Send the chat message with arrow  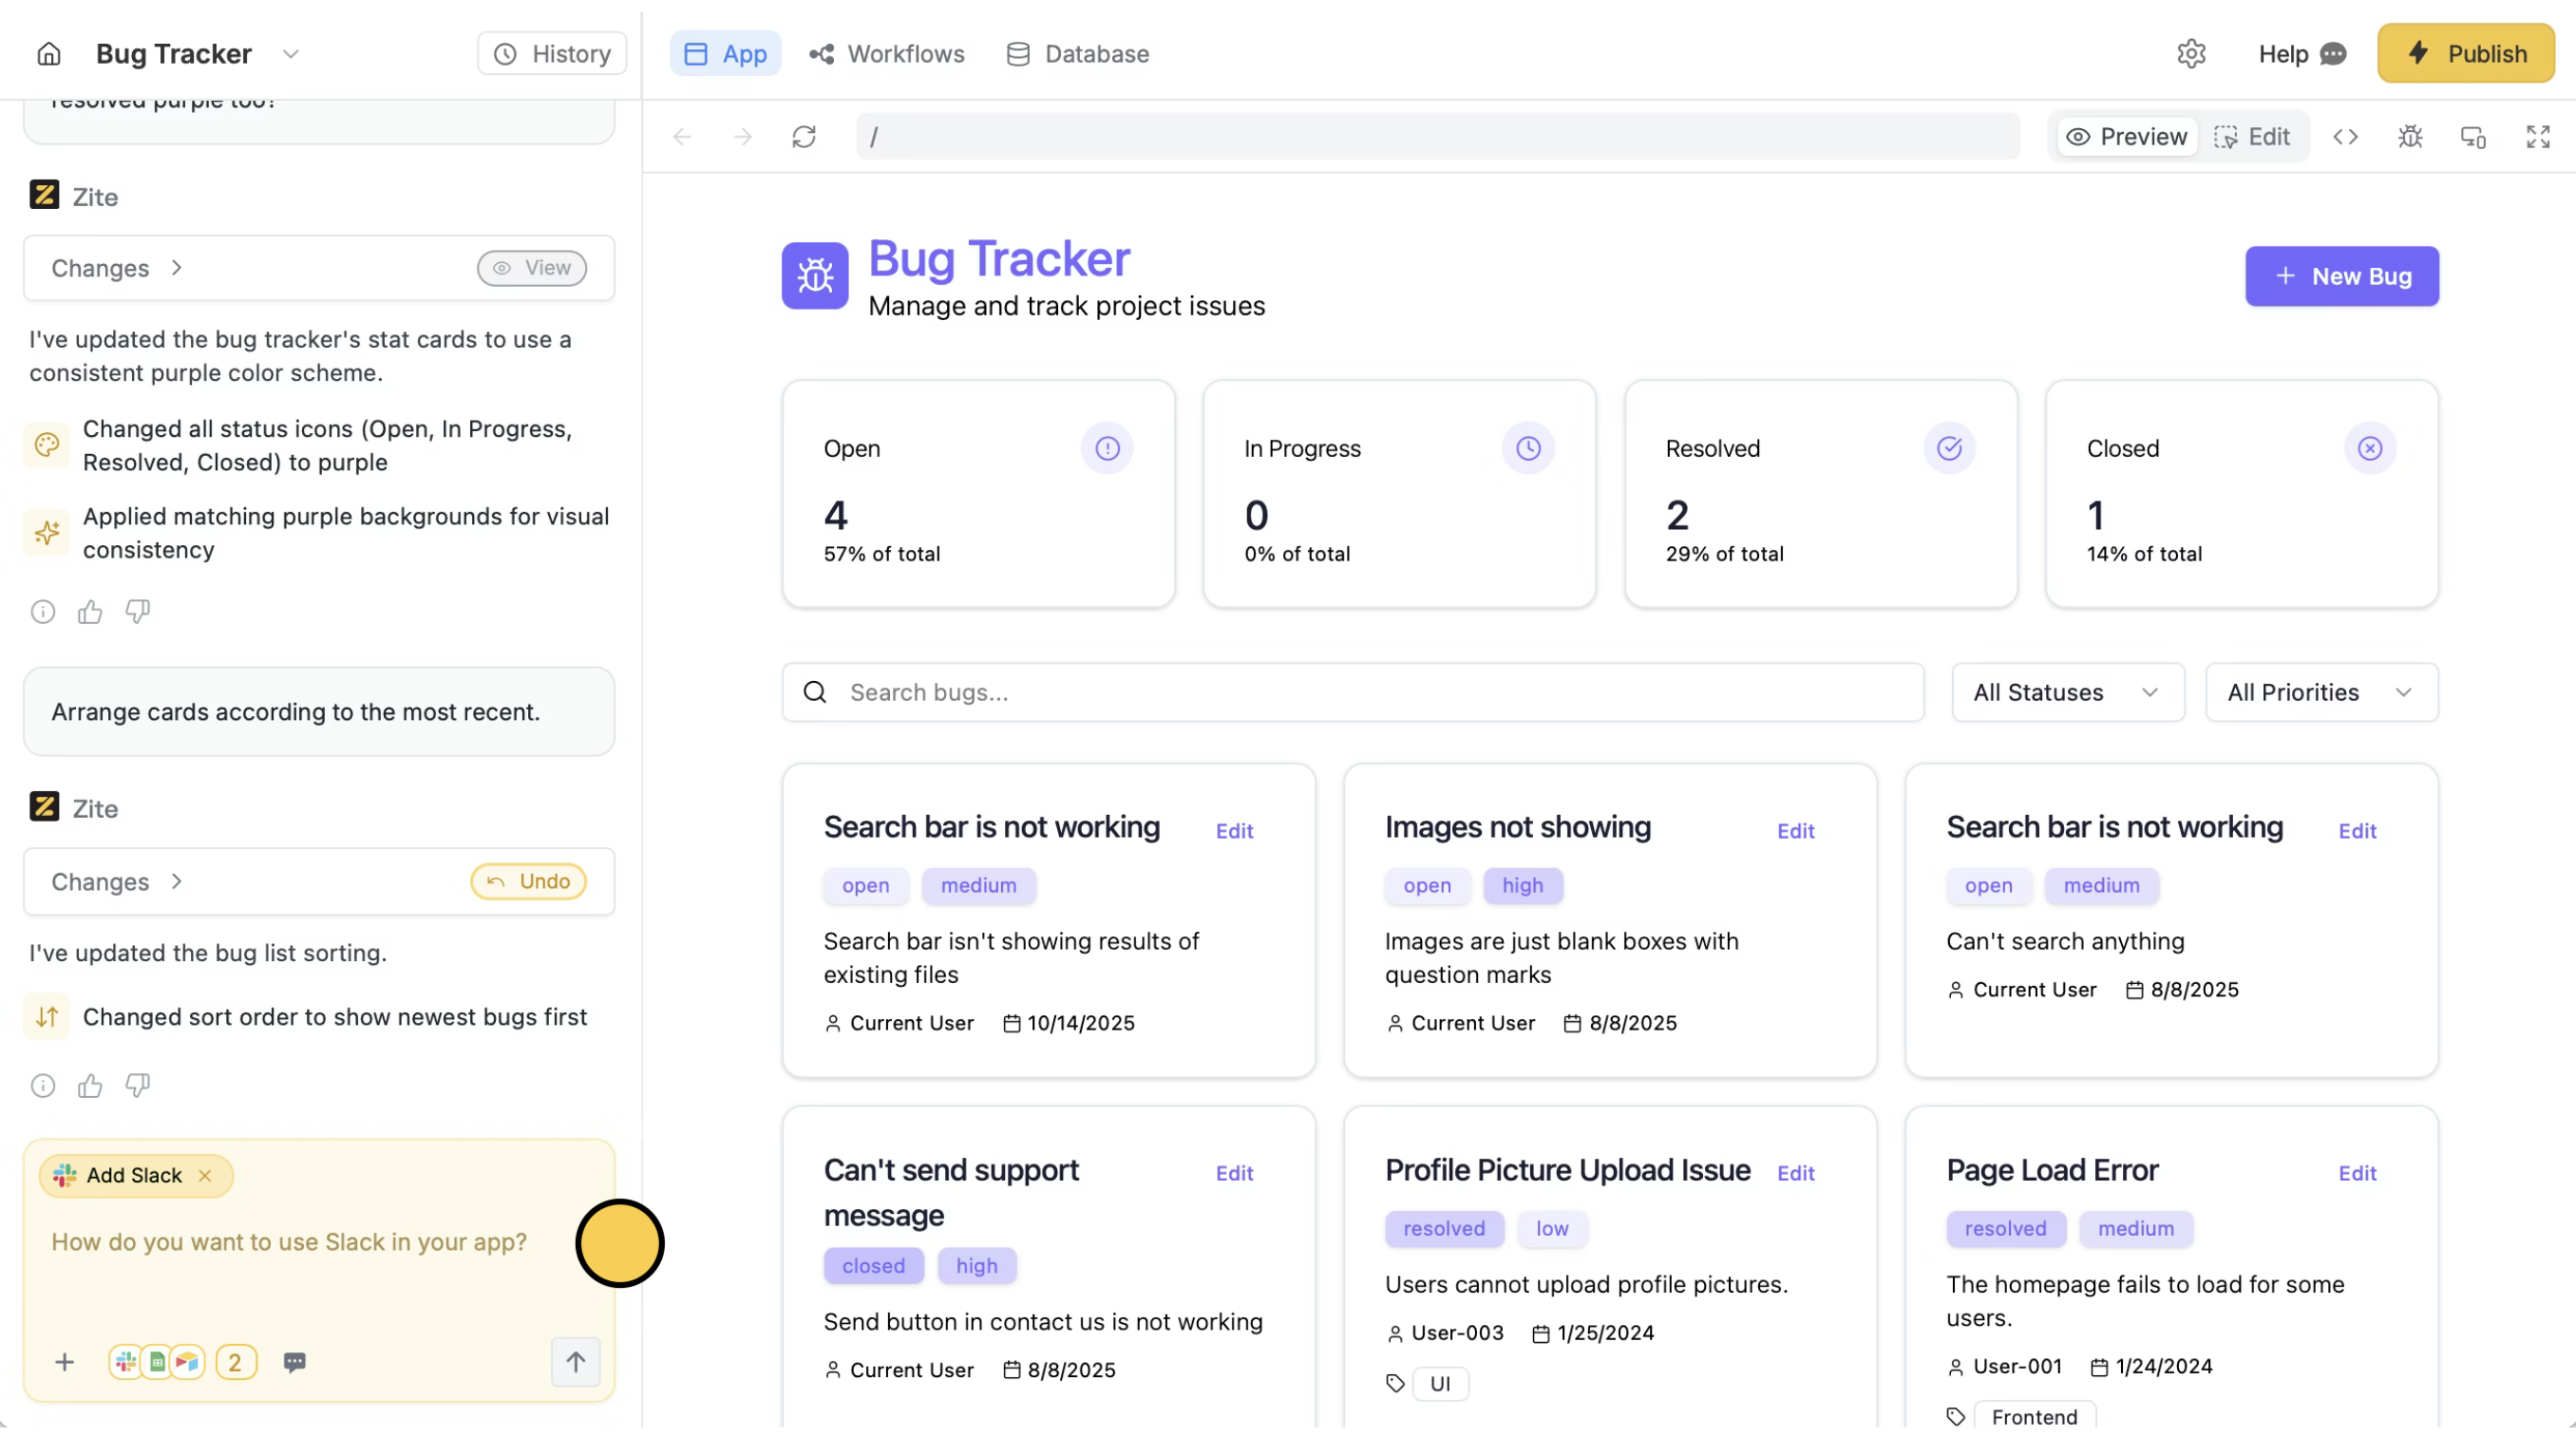pos(575,1362)
